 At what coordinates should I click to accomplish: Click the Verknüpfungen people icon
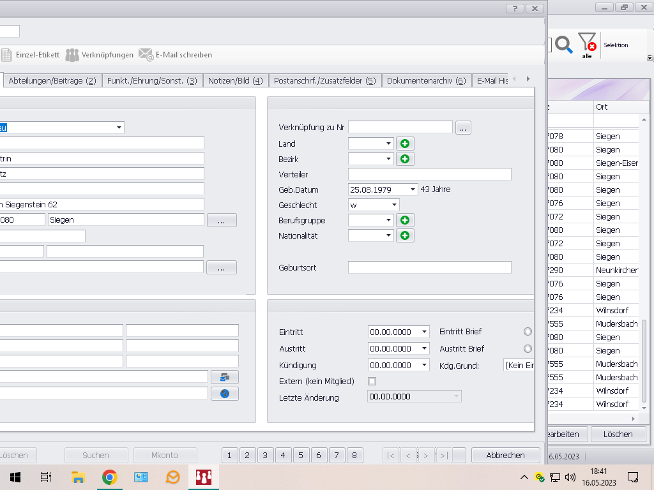(x=73, y=55)
